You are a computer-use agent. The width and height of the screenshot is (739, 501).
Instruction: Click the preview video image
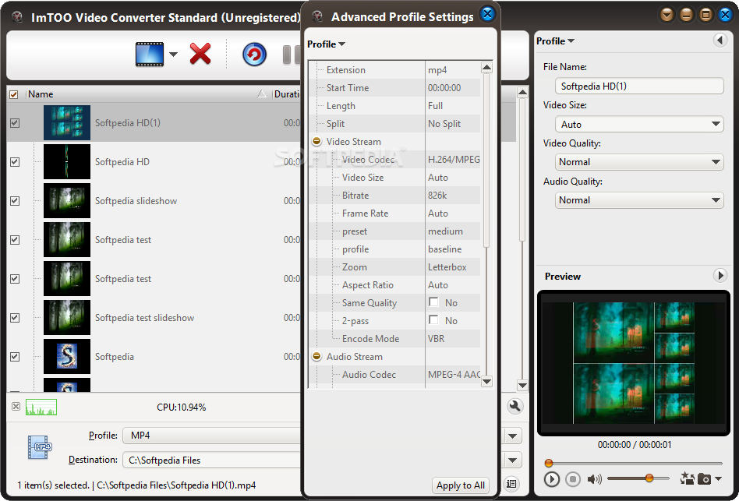(x=634, y=363)
